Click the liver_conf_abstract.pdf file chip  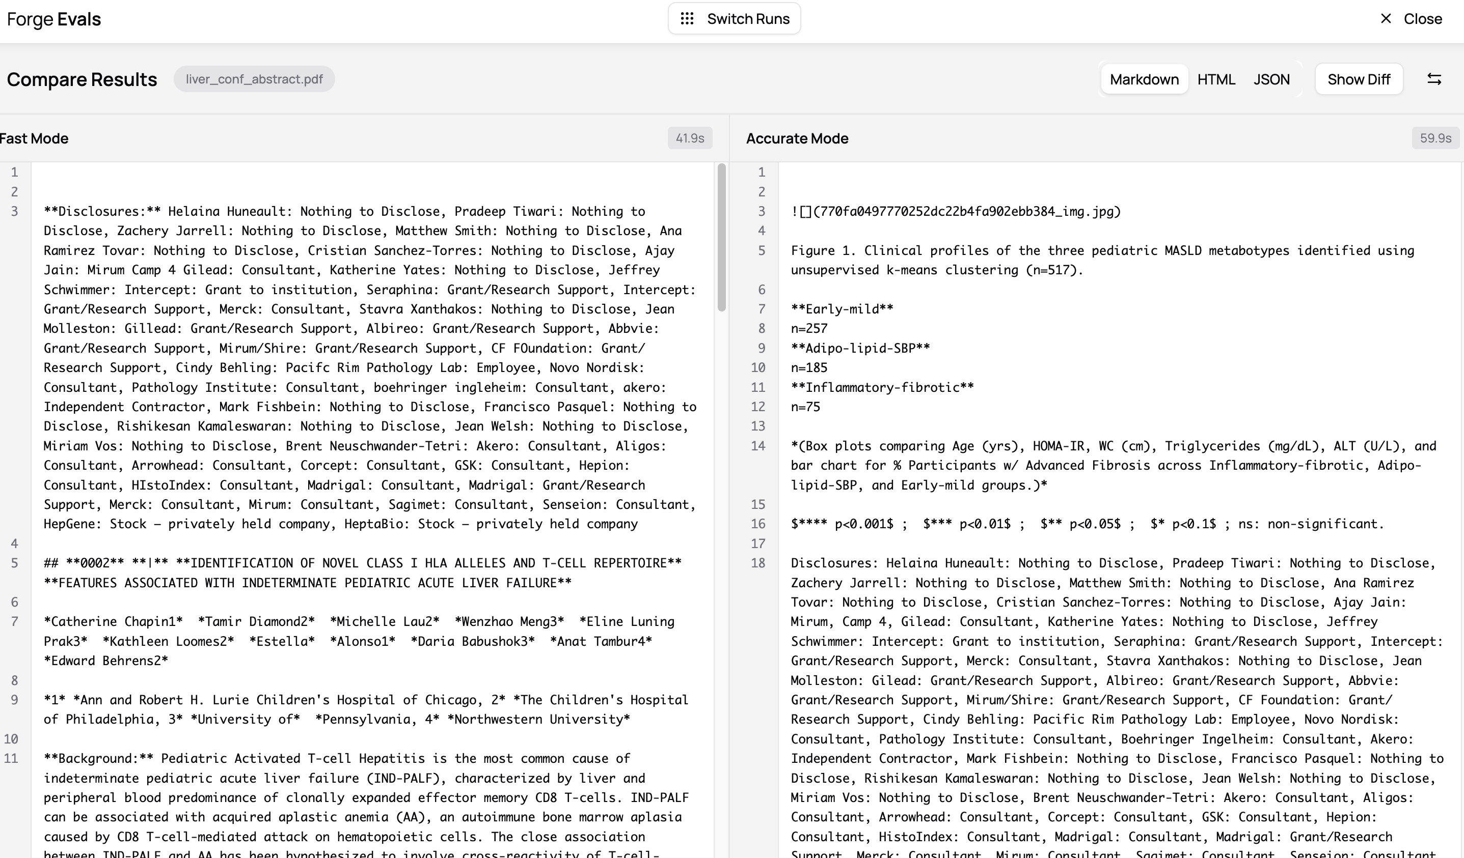pos(254,79)
